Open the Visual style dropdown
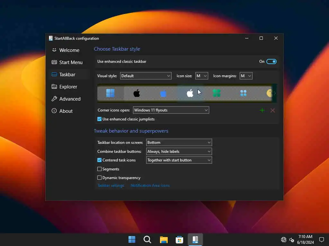 [146, 76]
